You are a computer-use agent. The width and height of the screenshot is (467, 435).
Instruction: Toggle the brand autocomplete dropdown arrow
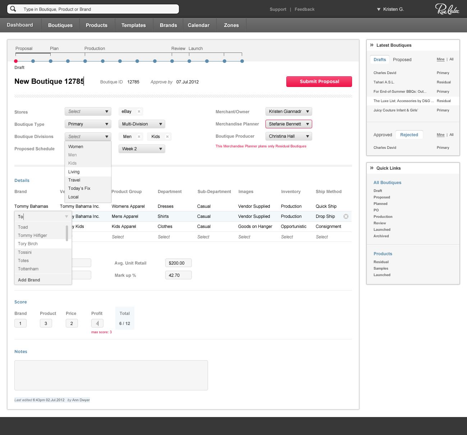[x=66, y=216]
